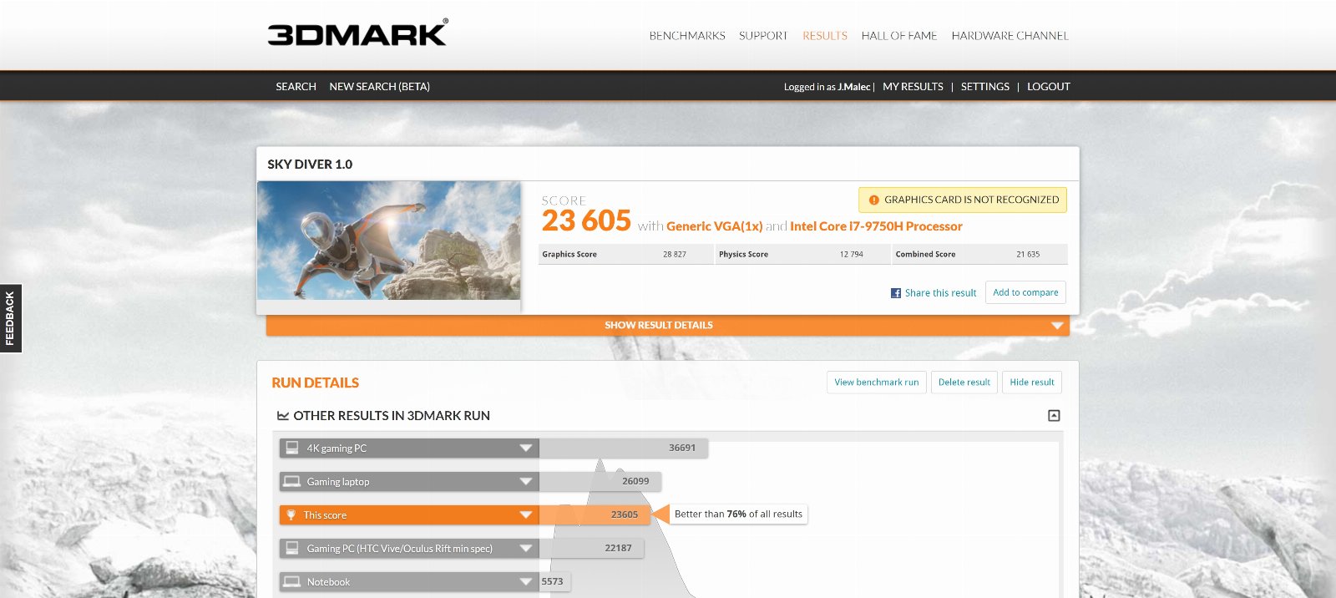The image size is (1336, 598).
Task: Click the Physics Score value 12 794
Action: pyautogui.click(x=852, y=254)
